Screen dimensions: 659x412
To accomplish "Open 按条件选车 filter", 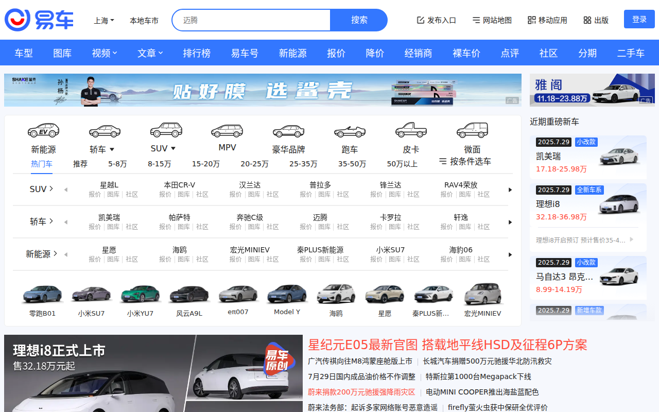I will click(x=465, y=161).
